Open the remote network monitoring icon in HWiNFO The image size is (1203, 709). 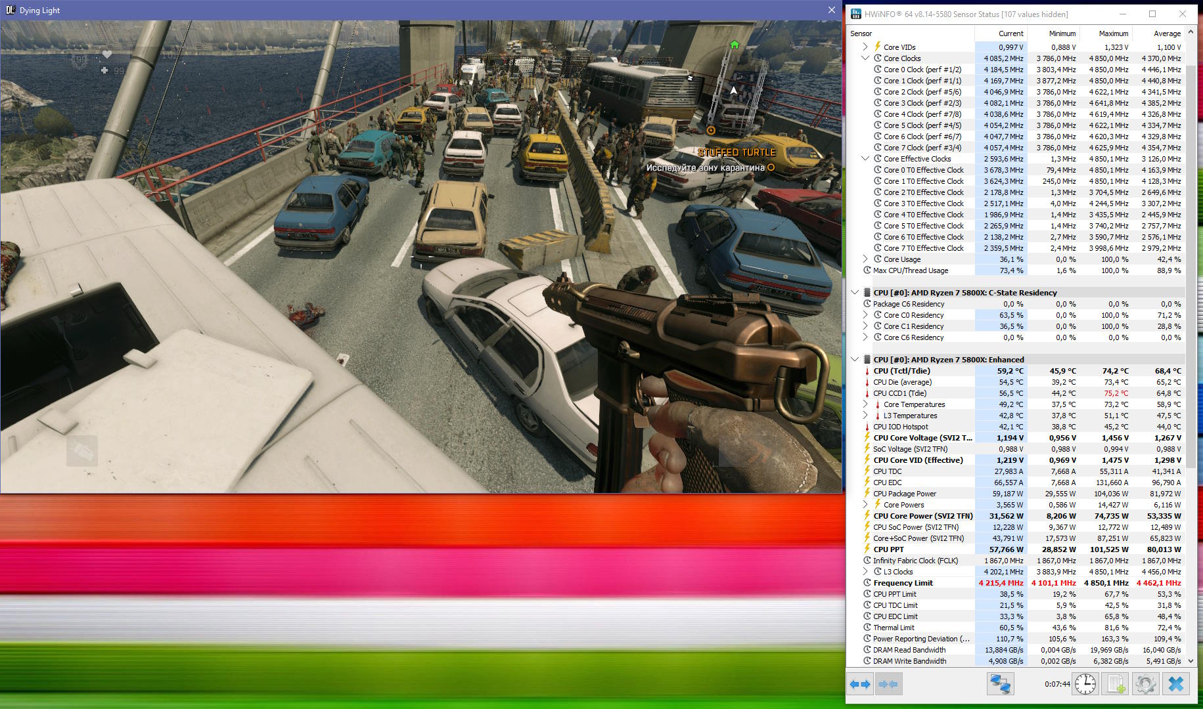(x=1000, y=684)
